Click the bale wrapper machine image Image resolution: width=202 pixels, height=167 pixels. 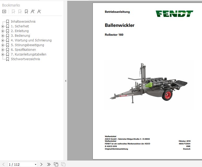149,83
